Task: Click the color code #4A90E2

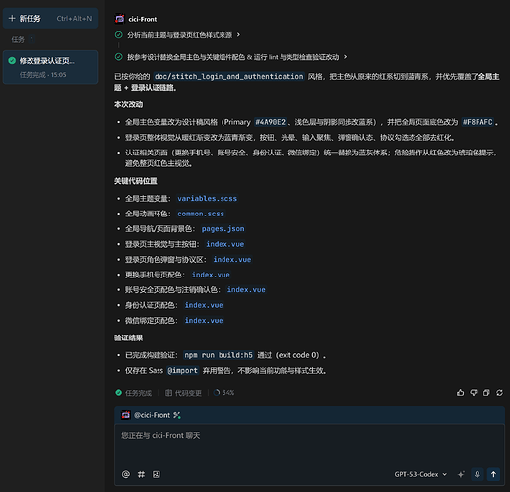Action: click(271, 122)
